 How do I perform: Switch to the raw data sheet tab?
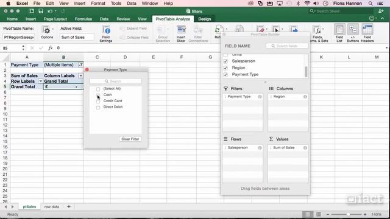tap(52, 207)
